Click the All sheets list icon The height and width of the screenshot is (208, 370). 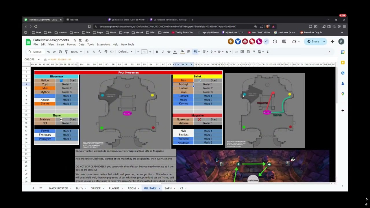(x=41, y=188)
